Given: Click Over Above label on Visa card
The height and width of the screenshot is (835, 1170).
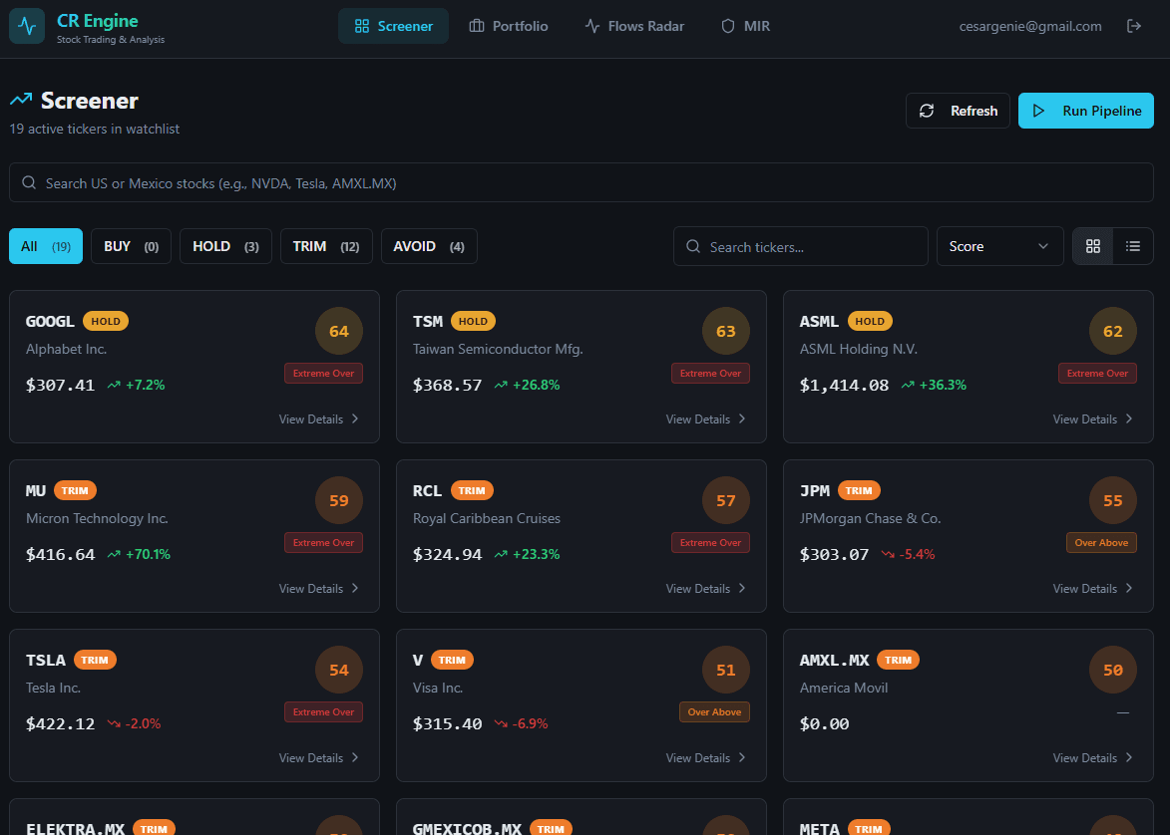Looking at the screenshot, I should coord(714,712).
